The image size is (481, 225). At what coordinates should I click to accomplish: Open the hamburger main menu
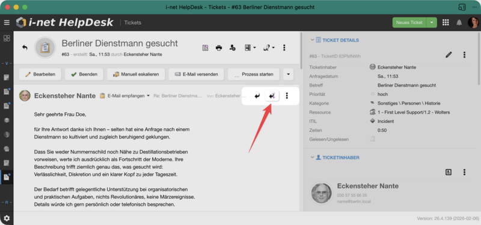pyautogui.click(x=7, y=23)
